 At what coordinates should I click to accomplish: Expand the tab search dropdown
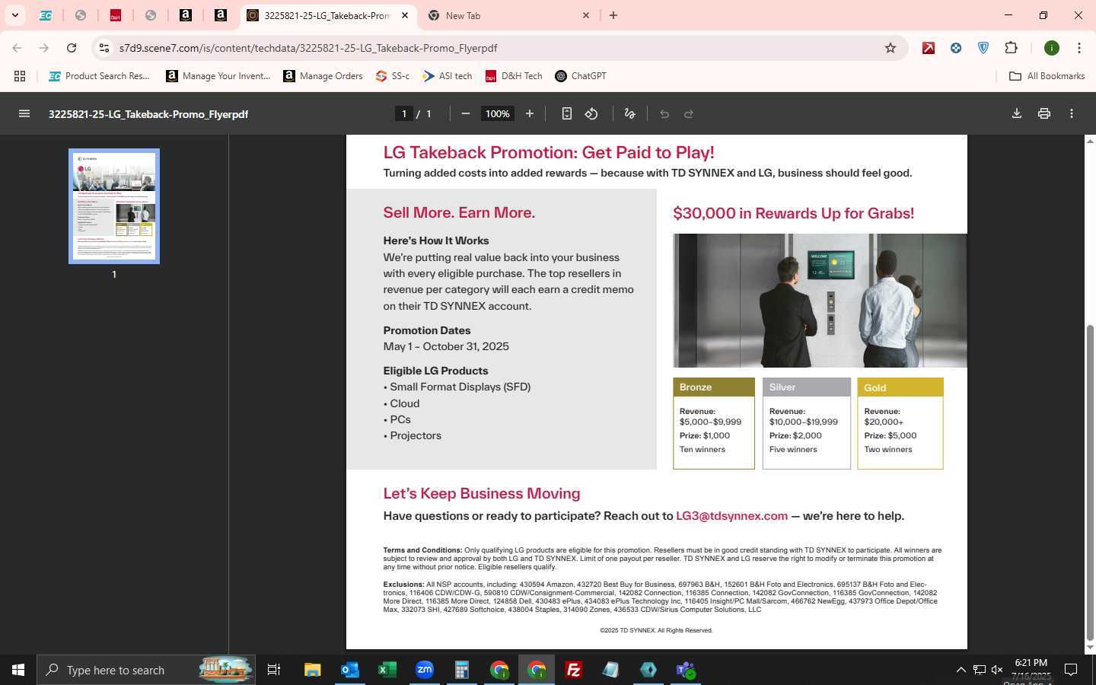tap(15, 15)
